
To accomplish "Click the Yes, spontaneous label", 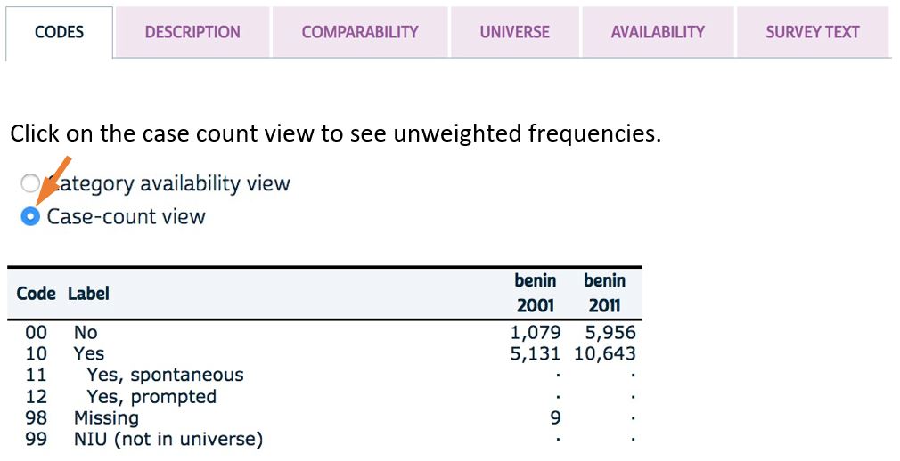I will tap(165, 375).
